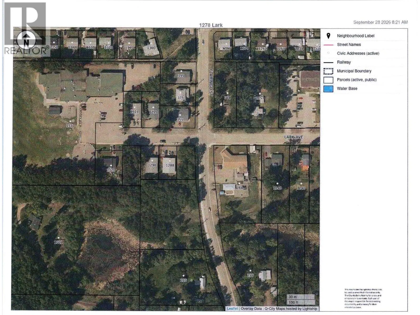420x315 pixels.
Task: Select civic address 395 on map
Action: coord(181,75)
